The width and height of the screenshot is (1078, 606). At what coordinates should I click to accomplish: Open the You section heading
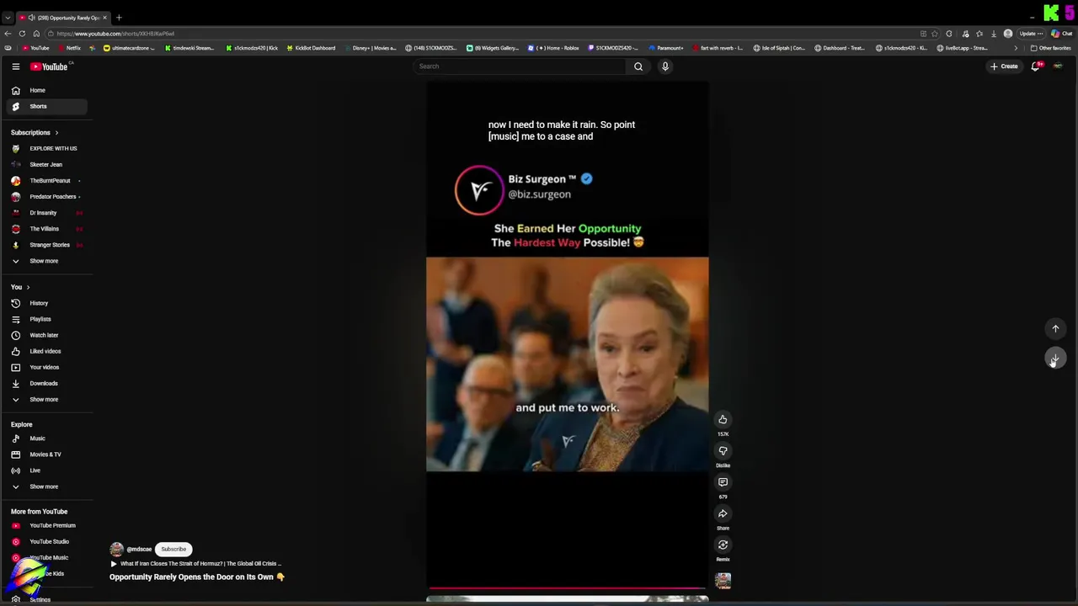[20, 287]
